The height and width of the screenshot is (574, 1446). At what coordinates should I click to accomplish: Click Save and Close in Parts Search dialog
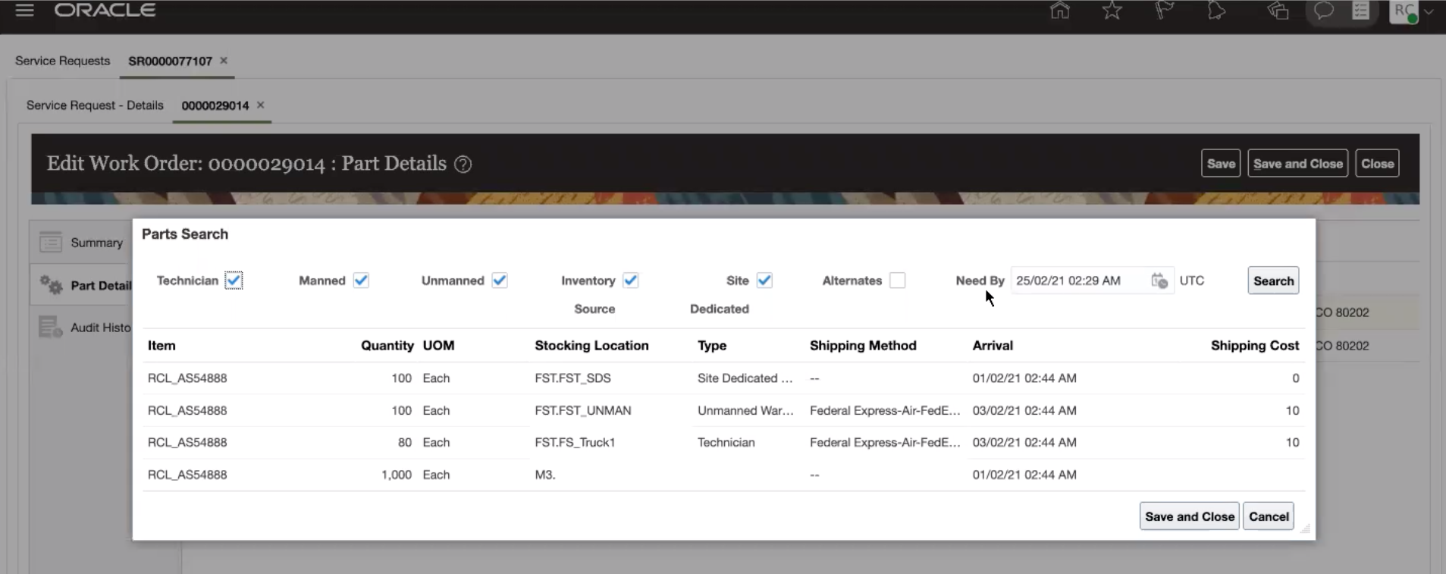click(1190, 516)
